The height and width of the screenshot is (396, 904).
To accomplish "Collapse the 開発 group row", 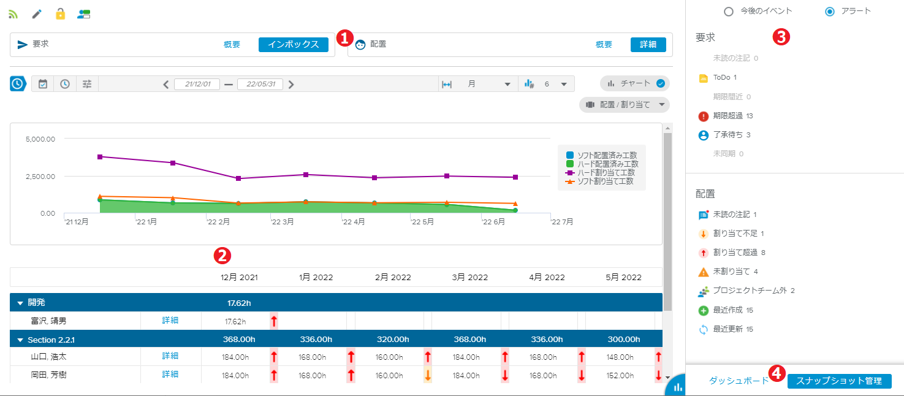I will coord(20,303).
